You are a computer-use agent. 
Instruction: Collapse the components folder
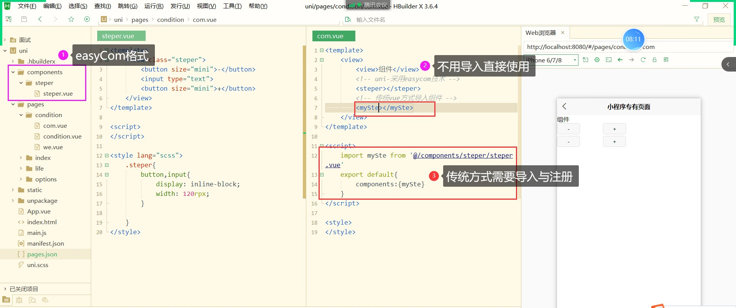click(13, 72)
